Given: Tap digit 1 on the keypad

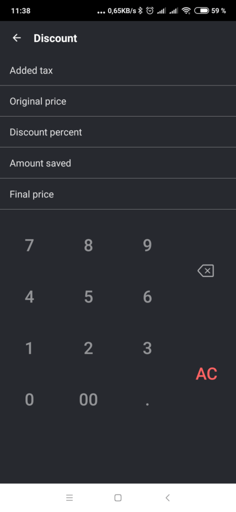Looking at the screenshot, I should point(29,348).
